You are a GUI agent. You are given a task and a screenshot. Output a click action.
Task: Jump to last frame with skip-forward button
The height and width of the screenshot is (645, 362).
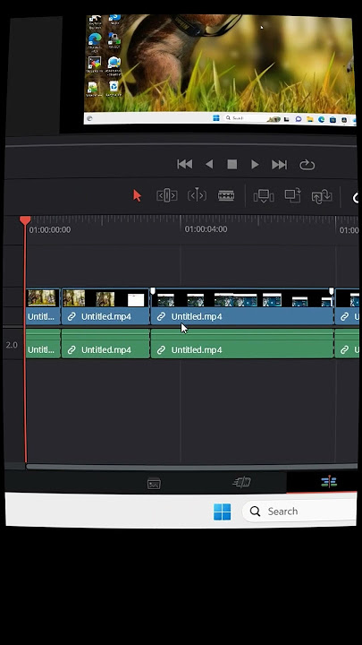pos(279,165)
